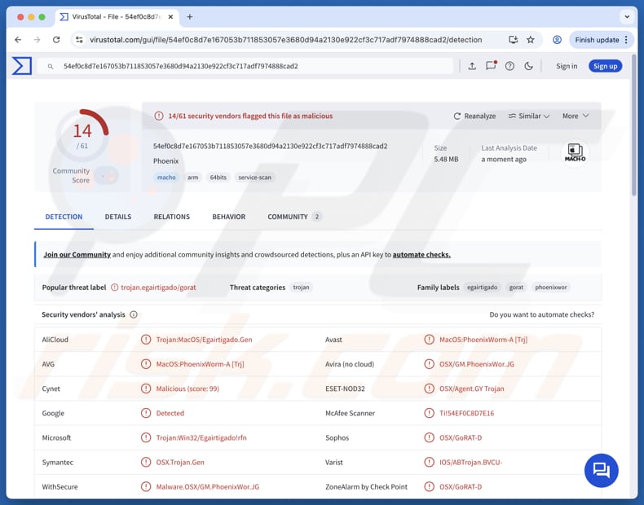Open the blue chat bubble button
Viewport: 644px width, 505px height.
(x=602, y=470)
